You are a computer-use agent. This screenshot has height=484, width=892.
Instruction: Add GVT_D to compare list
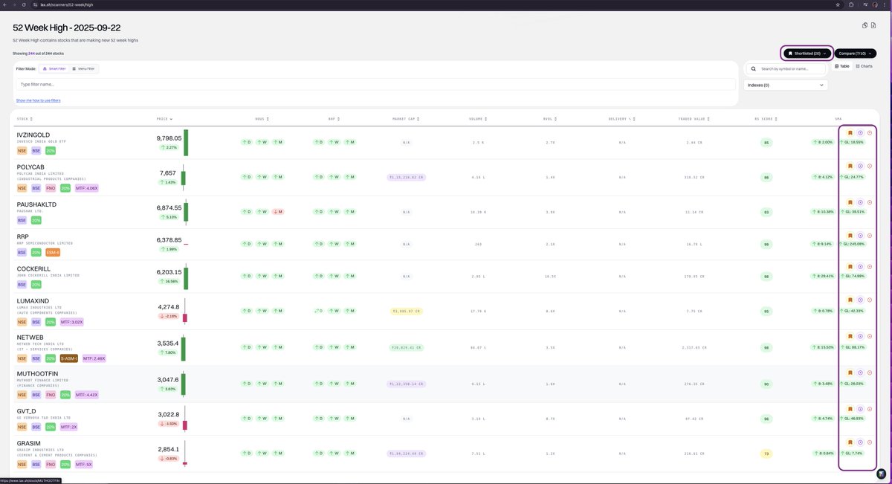860,408
